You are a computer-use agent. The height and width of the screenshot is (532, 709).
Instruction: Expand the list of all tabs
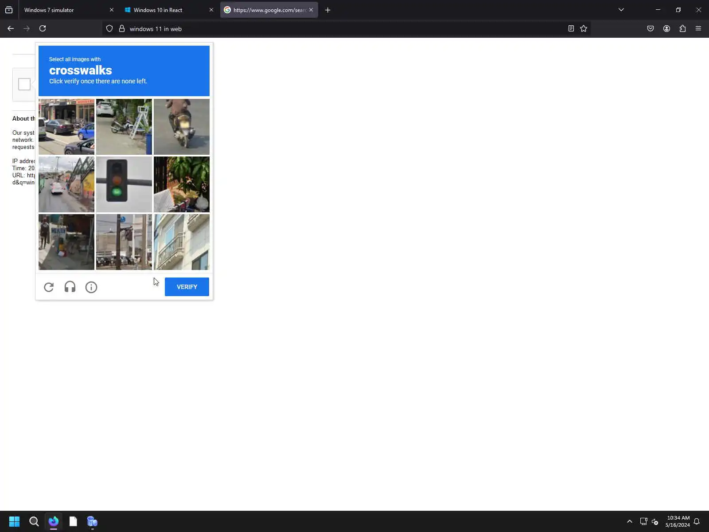(x=621, y=10)
